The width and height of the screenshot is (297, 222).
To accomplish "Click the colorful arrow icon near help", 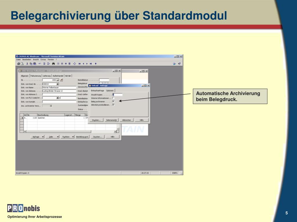I will 174,64.
